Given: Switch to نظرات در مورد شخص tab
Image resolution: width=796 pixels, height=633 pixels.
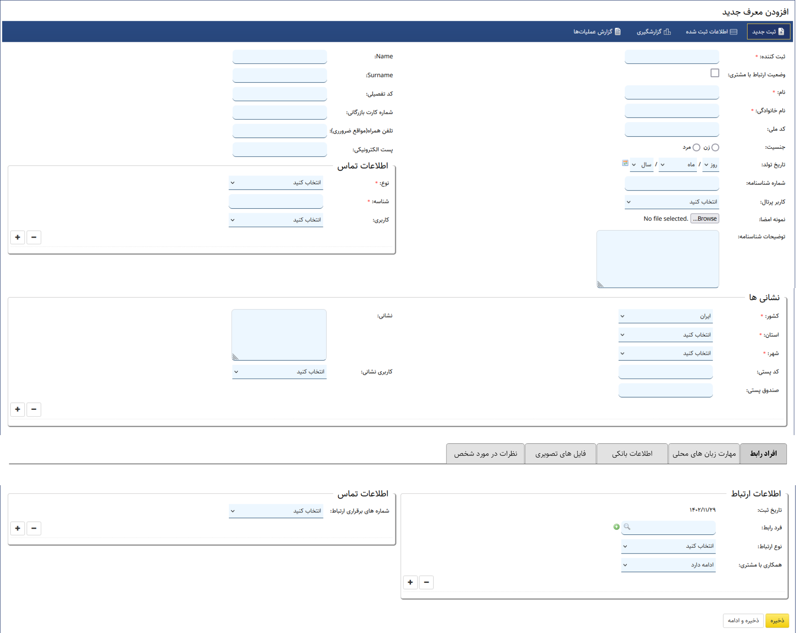Looking at the screenshot, I should point(485,454).
